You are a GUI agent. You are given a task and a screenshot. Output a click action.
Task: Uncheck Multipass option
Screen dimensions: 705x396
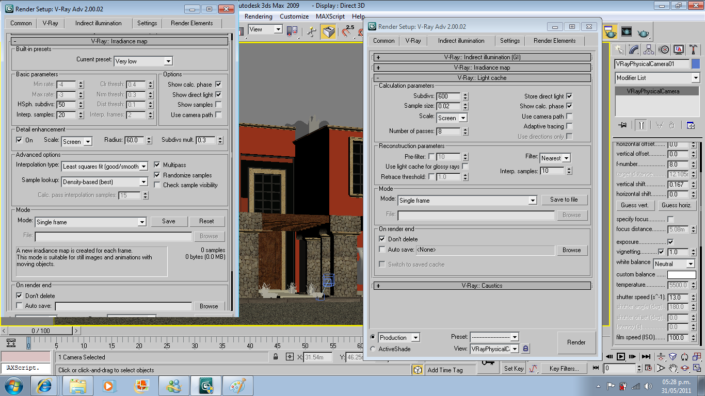[x=157, y=165]
